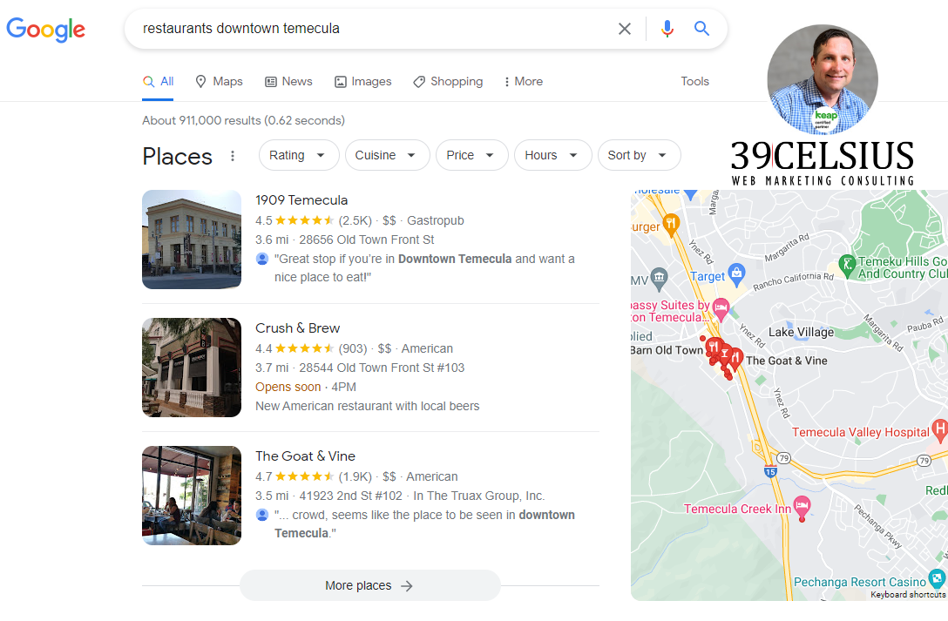
Task: Switch to the Shopping tab
Action: coord(448,82)
